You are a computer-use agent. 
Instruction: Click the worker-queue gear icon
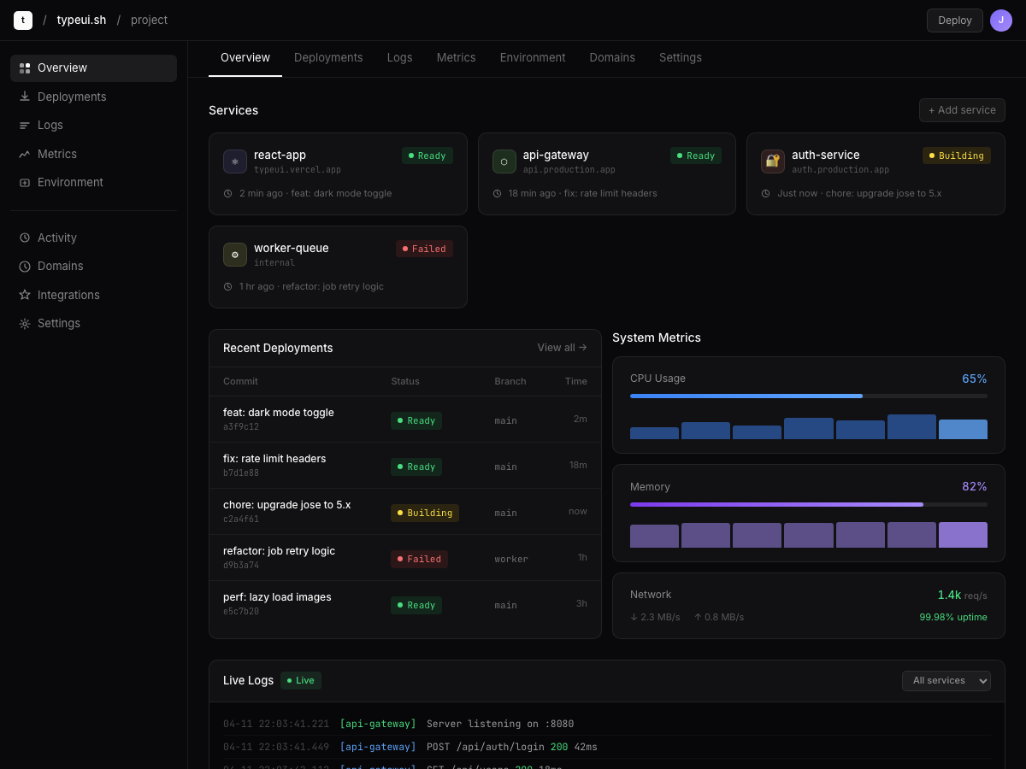click(x=235, y=255)
